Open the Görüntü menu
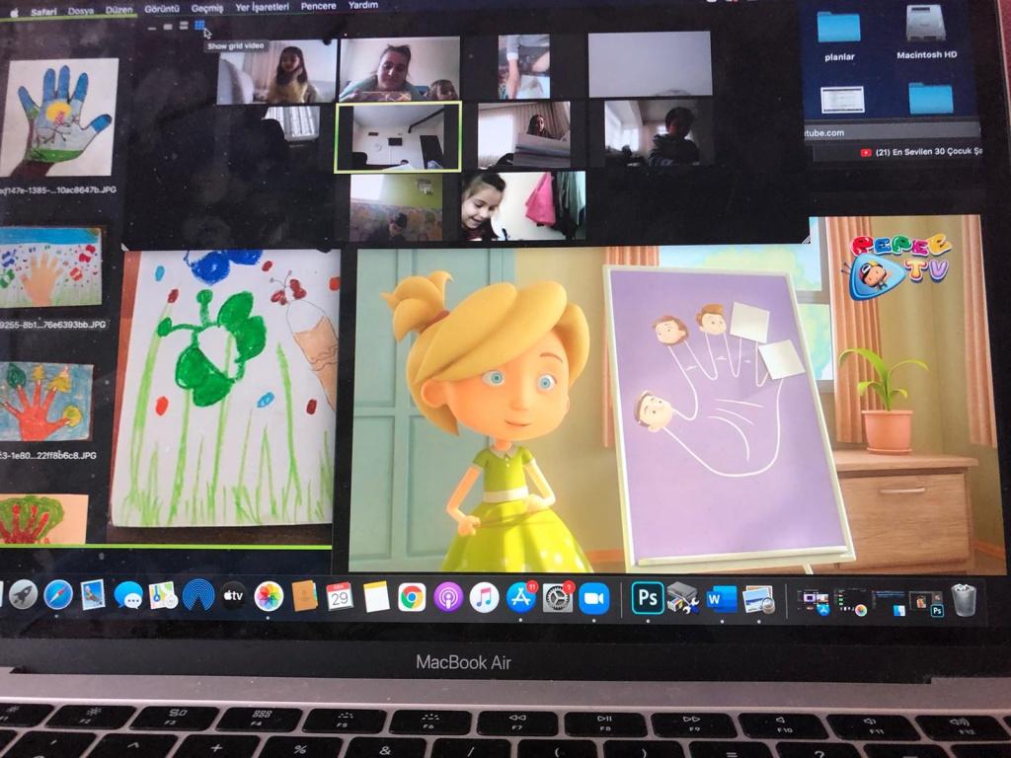The width and height of the screenshot is (1011, 758). coord(161,8)
